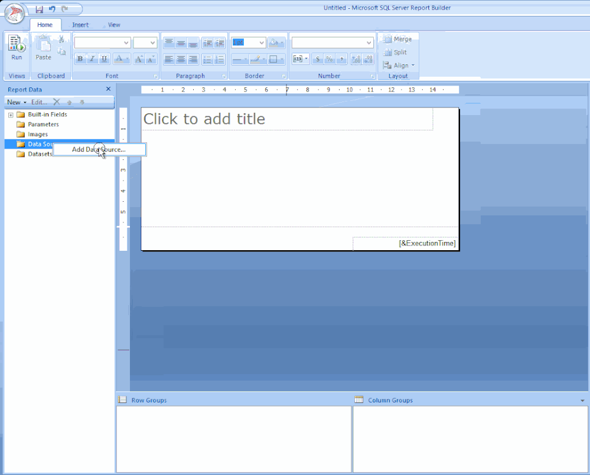The height and width of the screenshot is (475, 590).
Task: Open the Report Builder application button
Action: [x=15, y=14]
